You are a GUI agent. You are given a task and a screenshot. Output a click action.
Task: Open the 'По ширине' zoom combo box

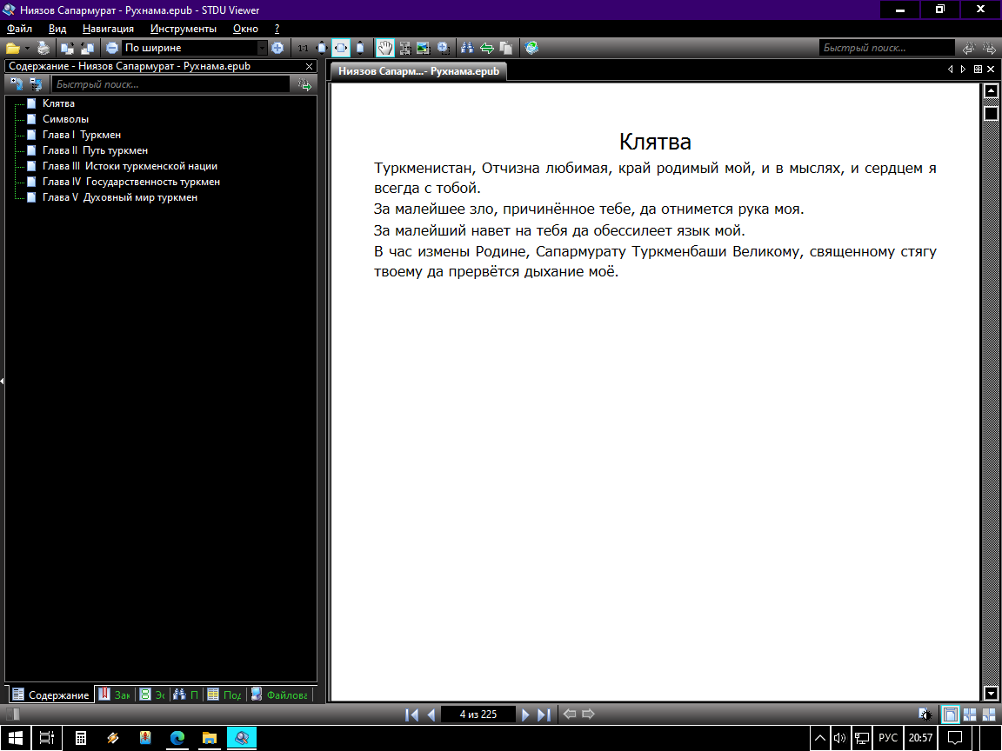tap(194, 48)
